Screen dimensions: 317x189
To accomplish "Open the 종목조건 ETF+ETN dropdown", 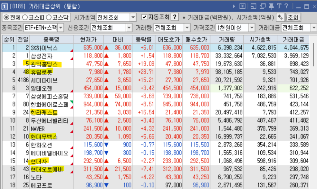I will click(60, 28).
